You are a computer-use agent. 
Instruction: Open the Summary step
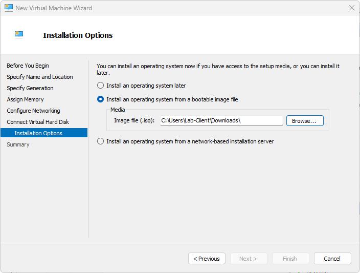point(18,144)
